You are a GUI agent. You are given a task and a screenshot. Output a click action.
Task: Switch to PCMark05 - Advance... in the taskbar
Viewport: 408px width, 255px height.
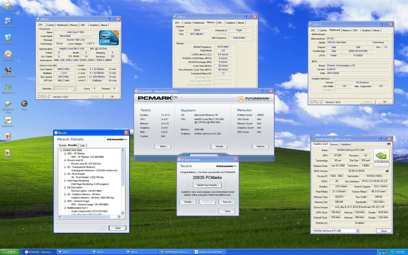pos(39,252)
